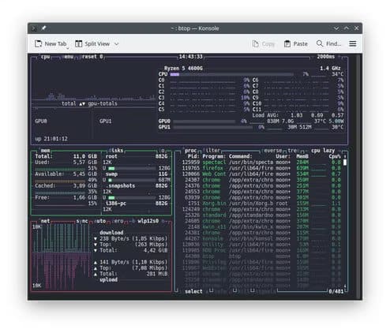The width and height of the screenshot is (390, 333).
Task: Click the 14:43:33 clock text
Action: 191,57
